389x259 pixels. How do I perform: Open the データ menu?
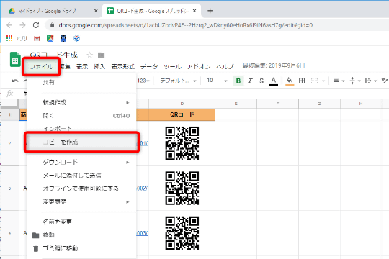point(149,66)
